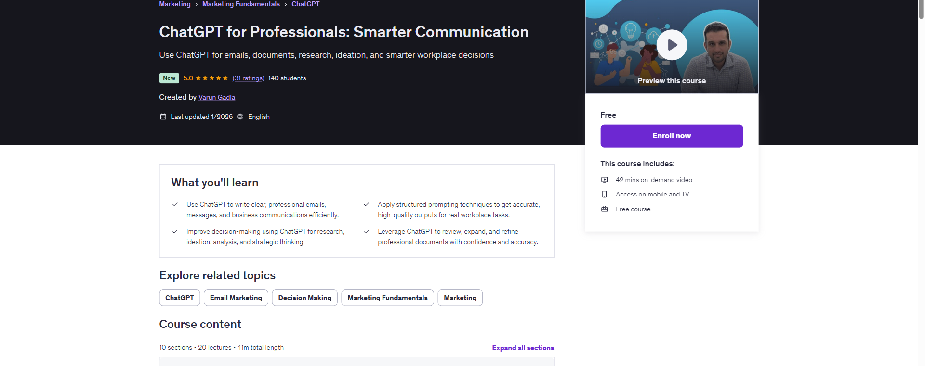
Task: Click the 'What you'll learn' heading
Action: [215, 183]
